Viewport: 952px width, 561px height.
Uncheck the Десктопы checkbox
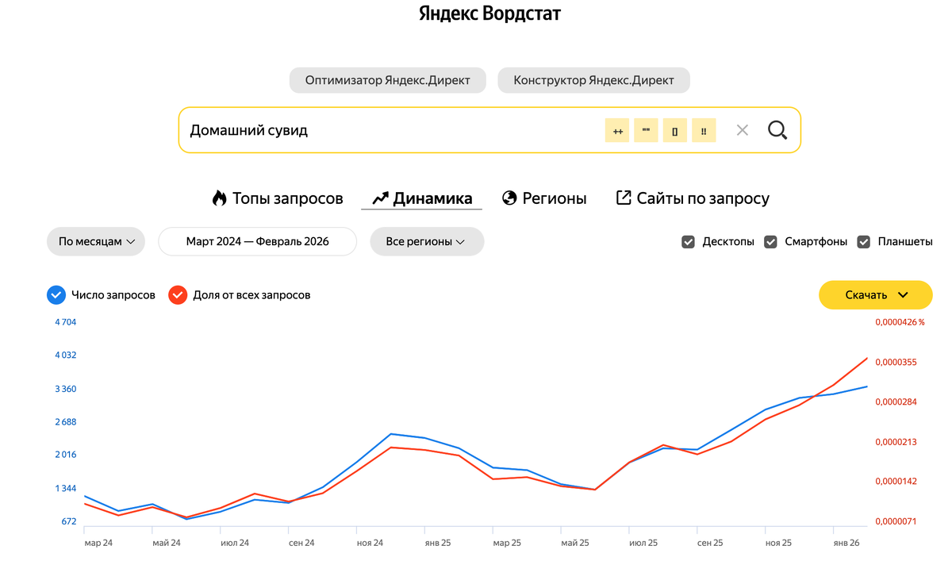pos(689,241)
